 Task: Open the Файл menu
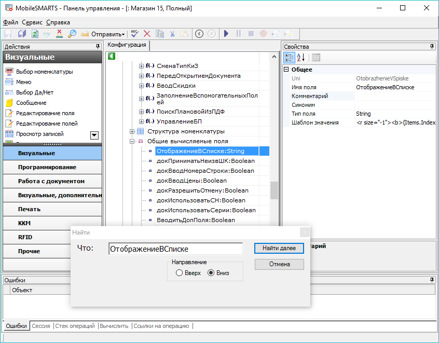pos(11,22)
